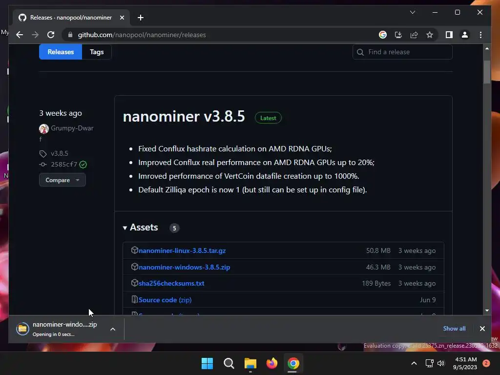Reload the GitHub releases page
The height and width of the screenshot is (375, 500).
[x=51, y=35]
